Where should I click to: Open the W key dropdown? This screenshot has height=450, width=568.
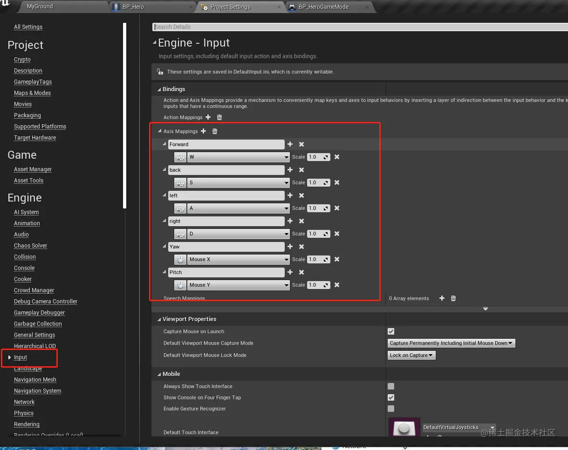click(239, 157)
